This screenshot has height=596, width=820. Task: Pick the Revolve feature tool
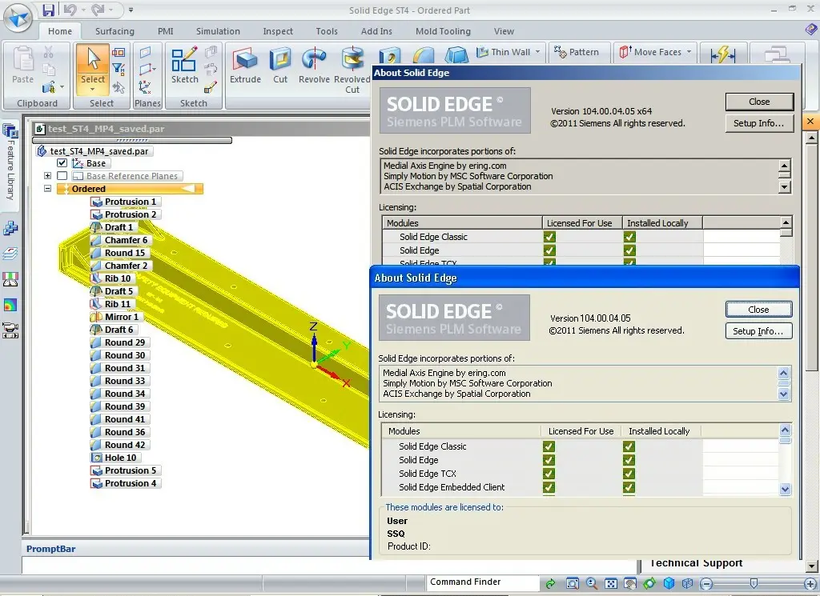[314, 65]
